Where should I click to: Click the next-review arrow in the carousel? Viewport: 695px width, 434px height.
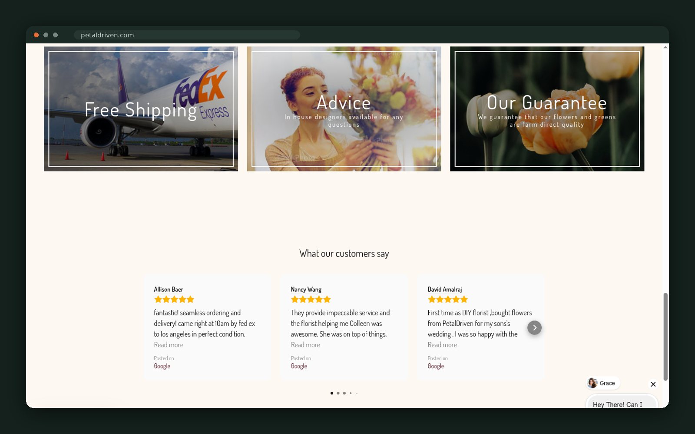pos(534,328)
